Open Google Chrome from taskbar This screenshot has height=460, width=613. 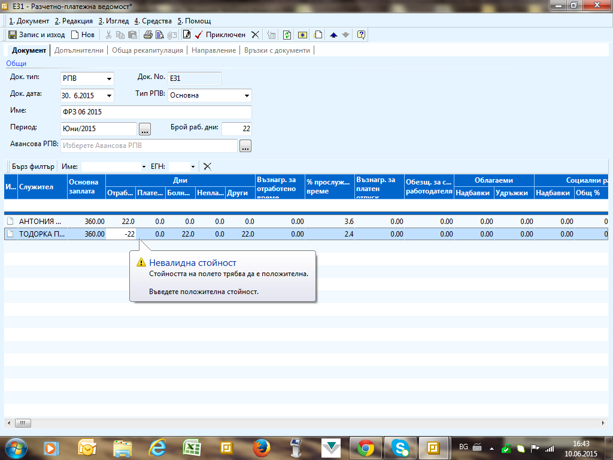pos(366,448)
